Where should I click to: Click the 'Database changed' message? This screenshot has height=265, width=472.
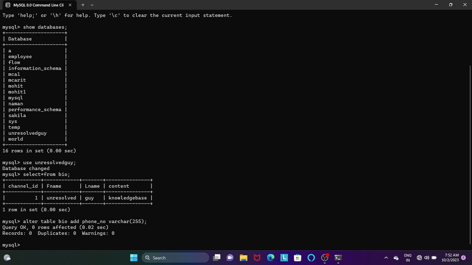[x=26, y=169]
